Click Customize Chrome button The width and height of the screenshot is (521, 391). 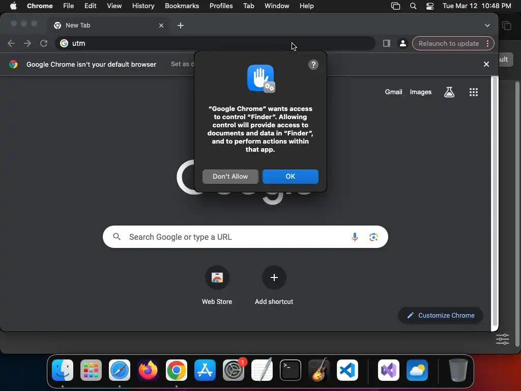coord(441,315)
